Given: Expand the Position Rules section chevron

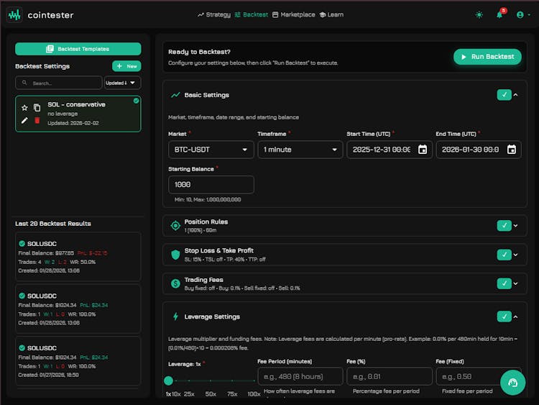Looking at the screenshot, I should [515, 226].
